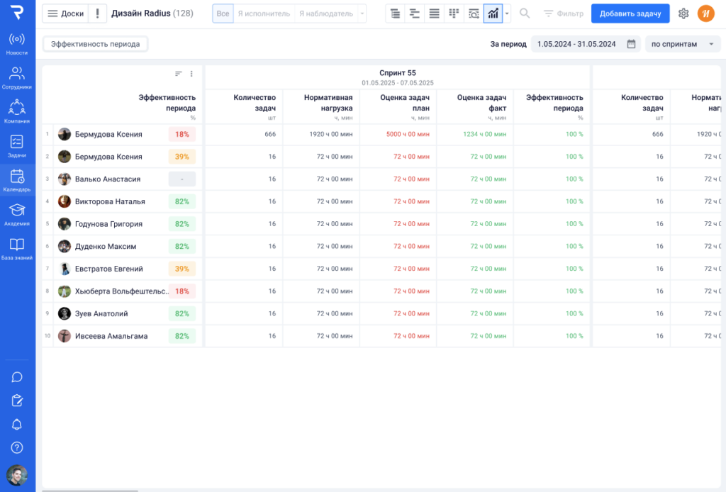Open the notifications bell icon

pyautogui.click(x=17, y=424)
